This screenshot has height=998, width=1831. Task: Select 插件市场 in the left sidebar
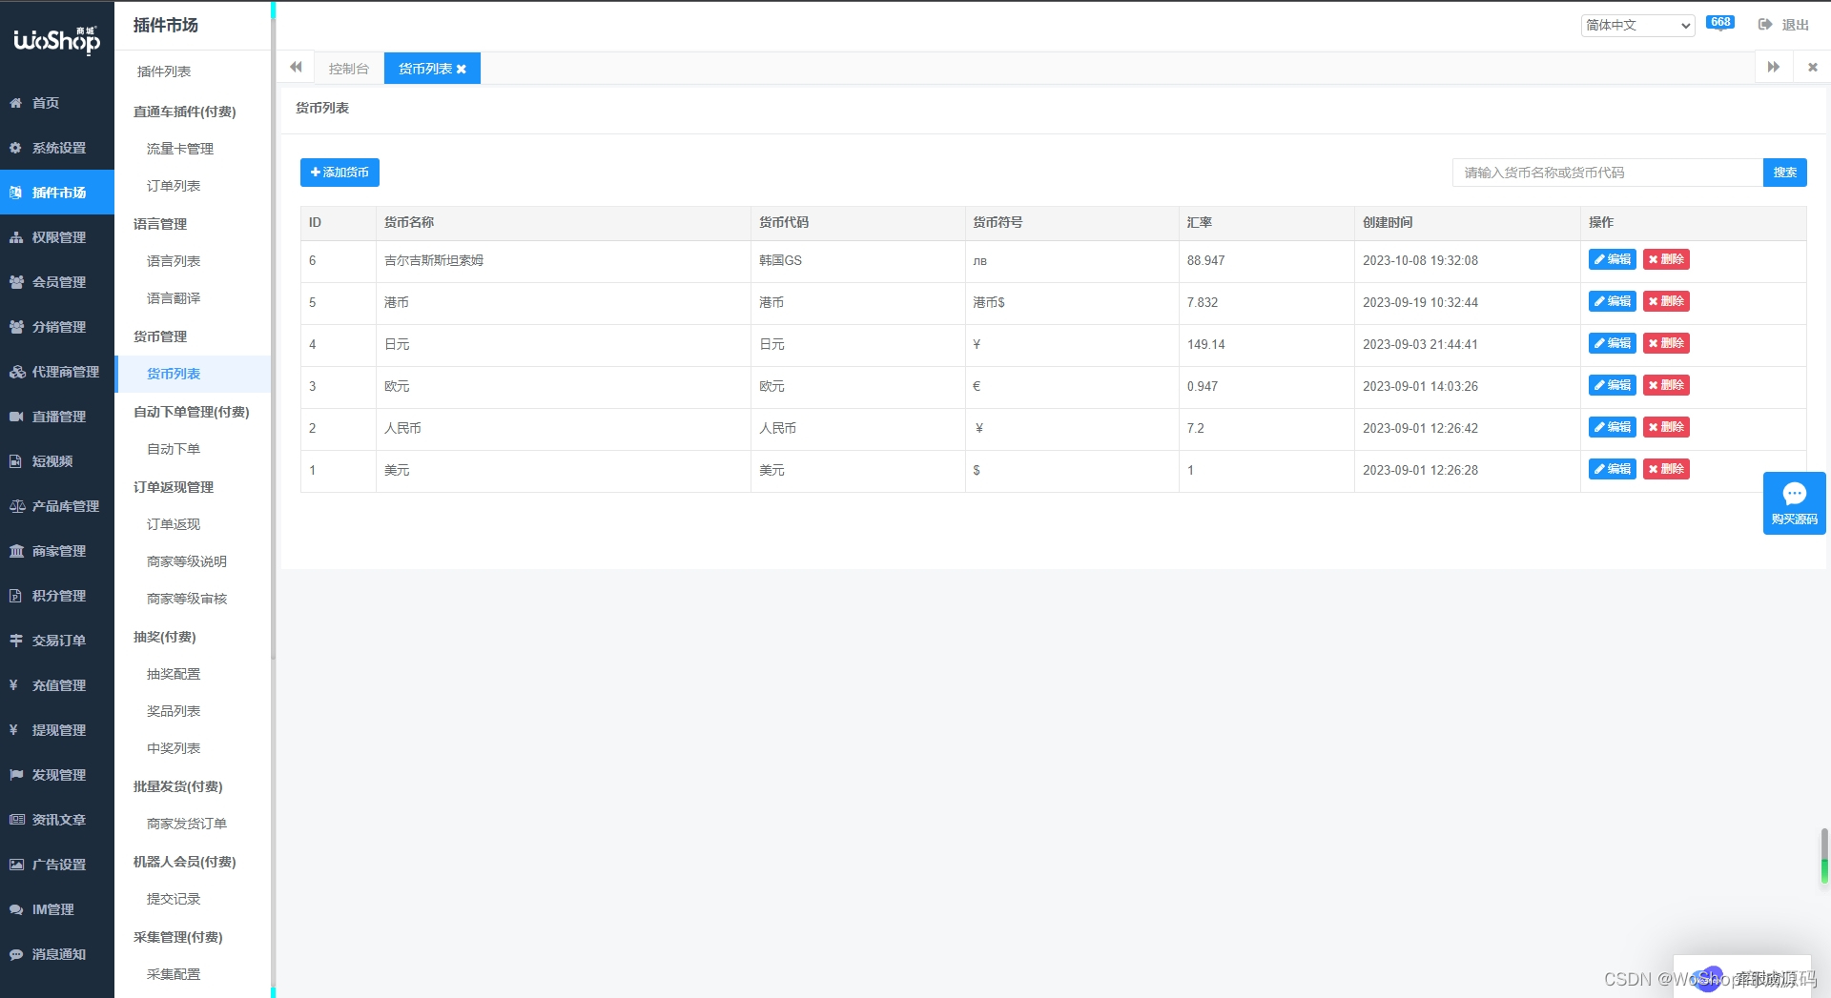coord(57,193)
